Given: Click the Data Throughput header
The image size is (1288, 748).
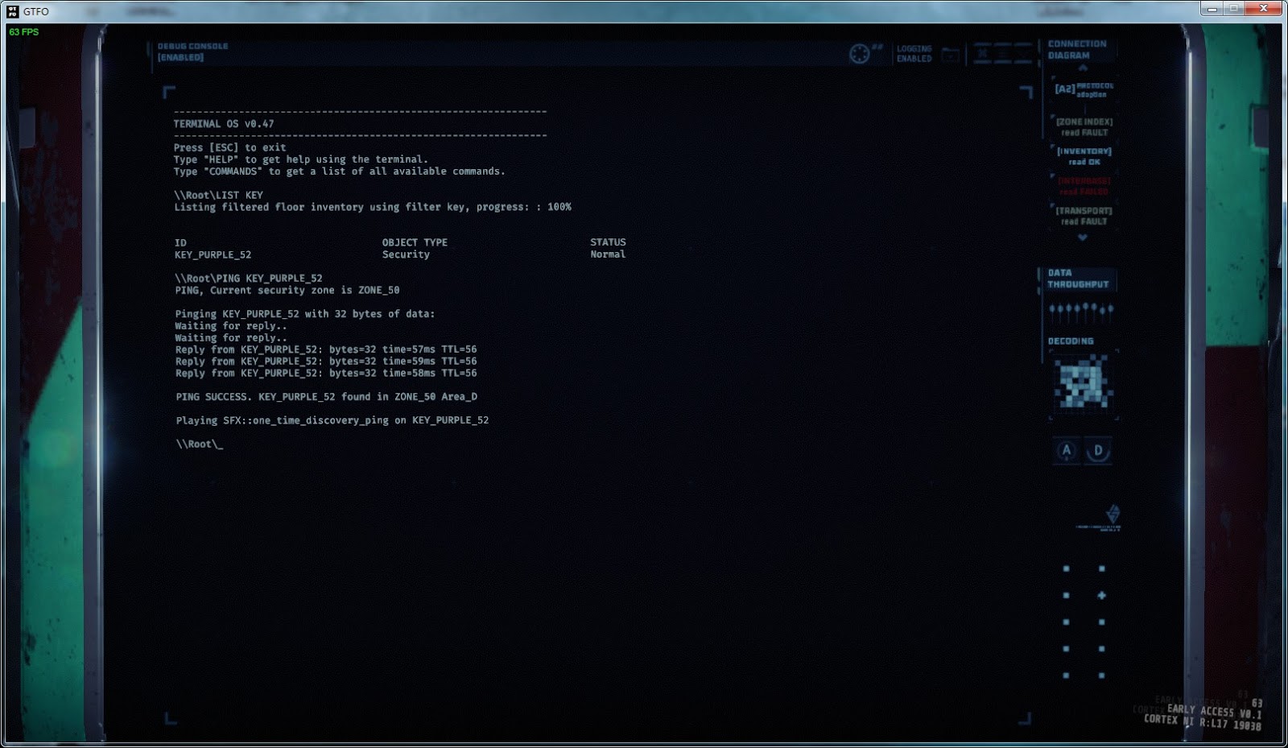Looking at the screenshot, I should 1078,279.
